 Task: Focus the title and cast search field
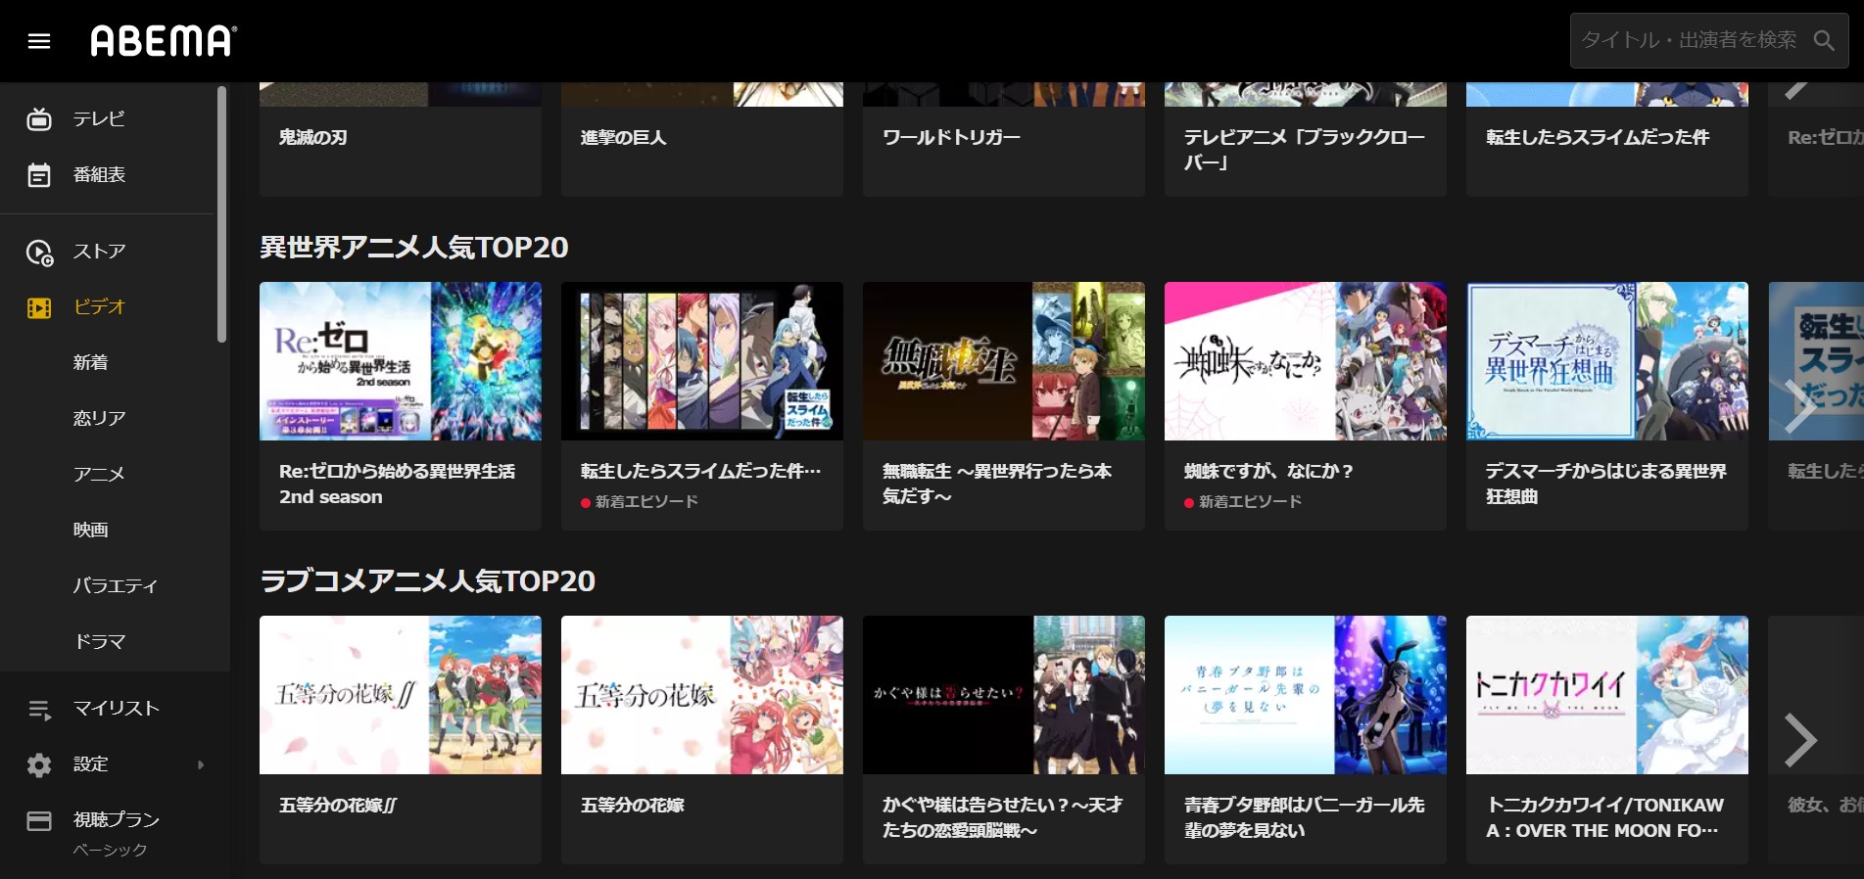pos(1708,40)
